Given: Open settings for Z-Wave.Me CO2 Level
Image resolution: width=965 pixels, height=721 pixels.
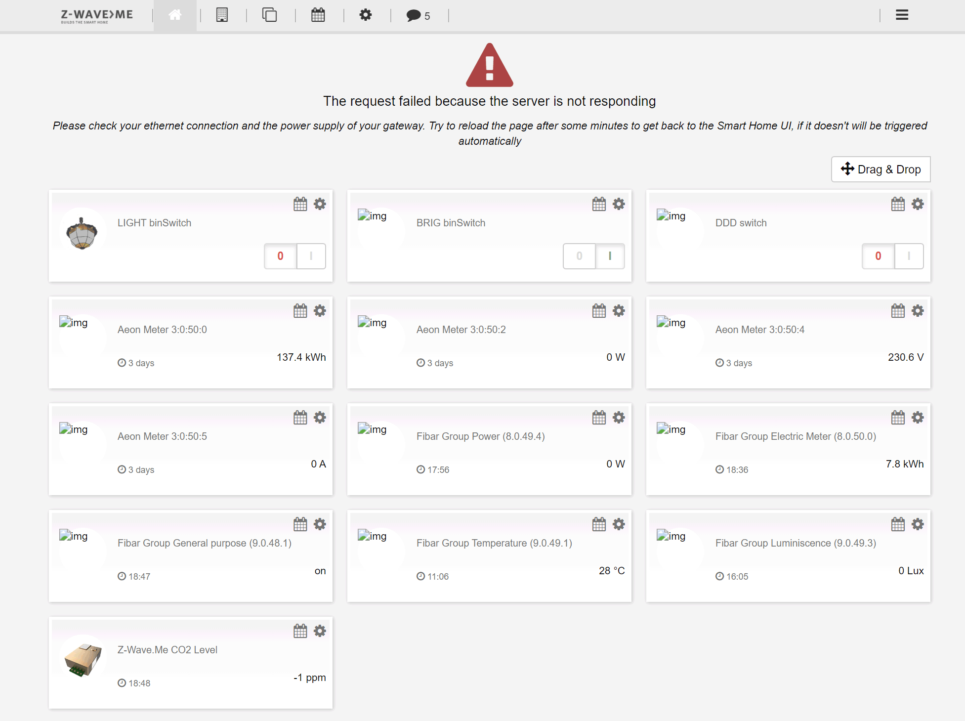Looking at the screenshot, I should pyautogui.click(x=320, y=631).
